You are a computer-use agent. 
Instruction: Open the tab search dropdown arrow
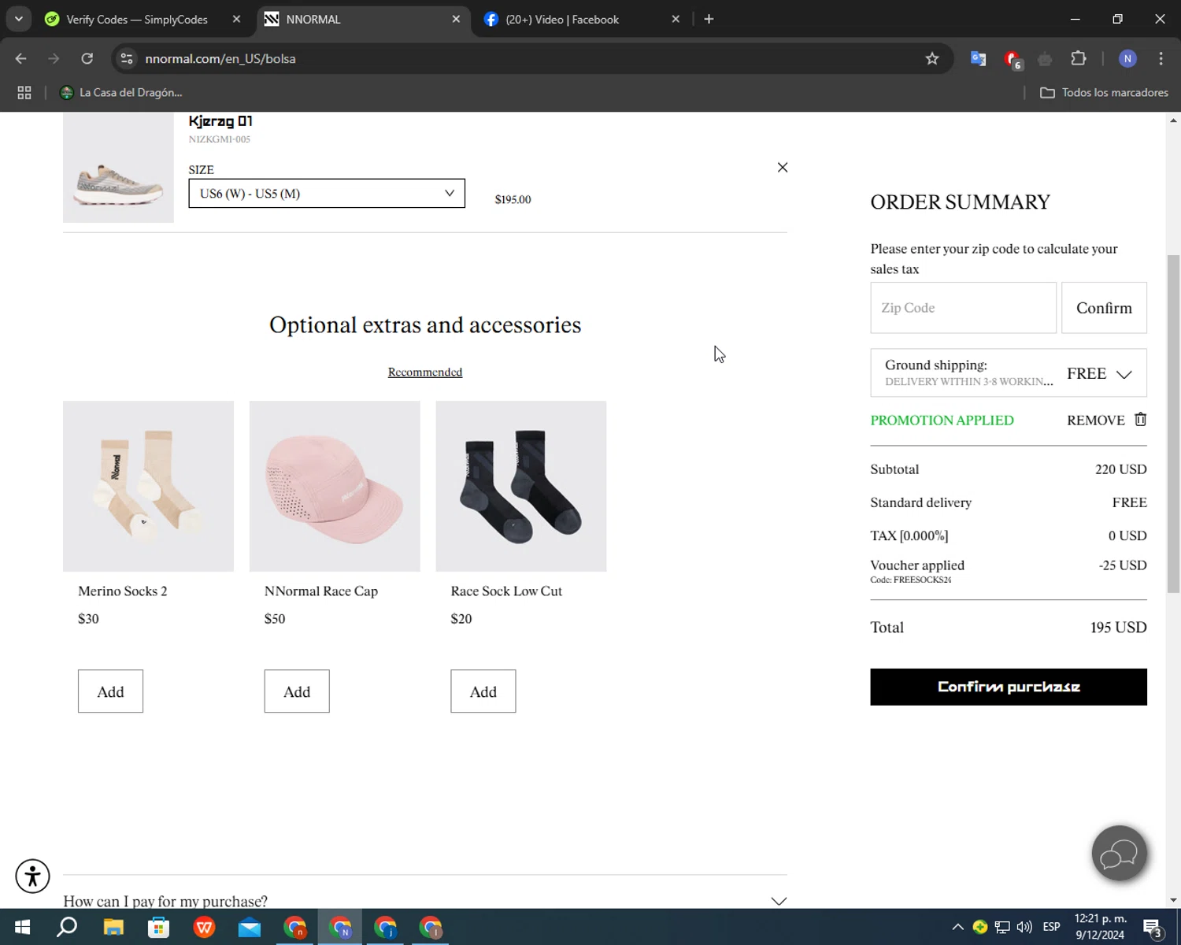[19, 19]
